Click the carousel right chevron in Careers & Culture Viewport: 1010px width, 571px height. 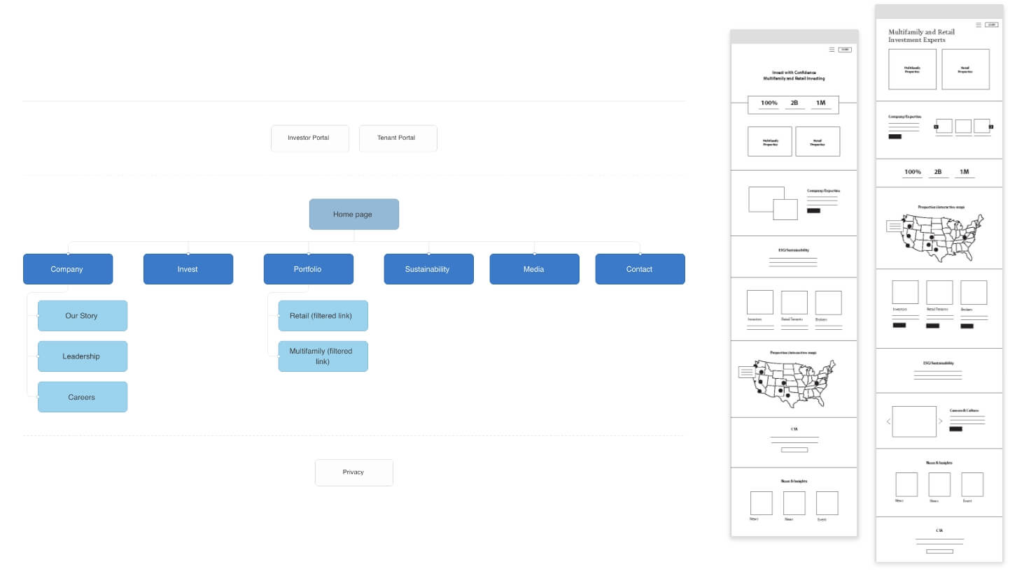click(940, 421)
